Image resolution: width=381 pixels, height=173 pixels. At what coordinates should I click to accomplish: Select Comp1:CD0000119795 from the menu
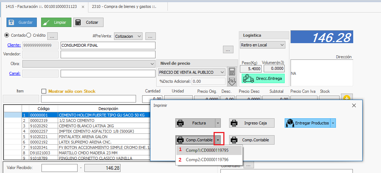click(x=207, y=150)
